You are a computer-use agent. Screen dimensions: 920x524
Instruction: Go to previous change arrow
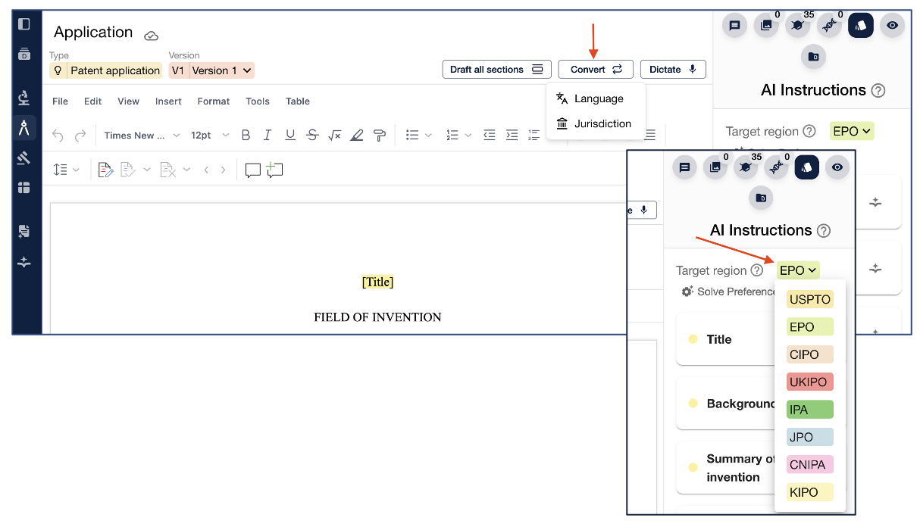[x=206, y=170]
